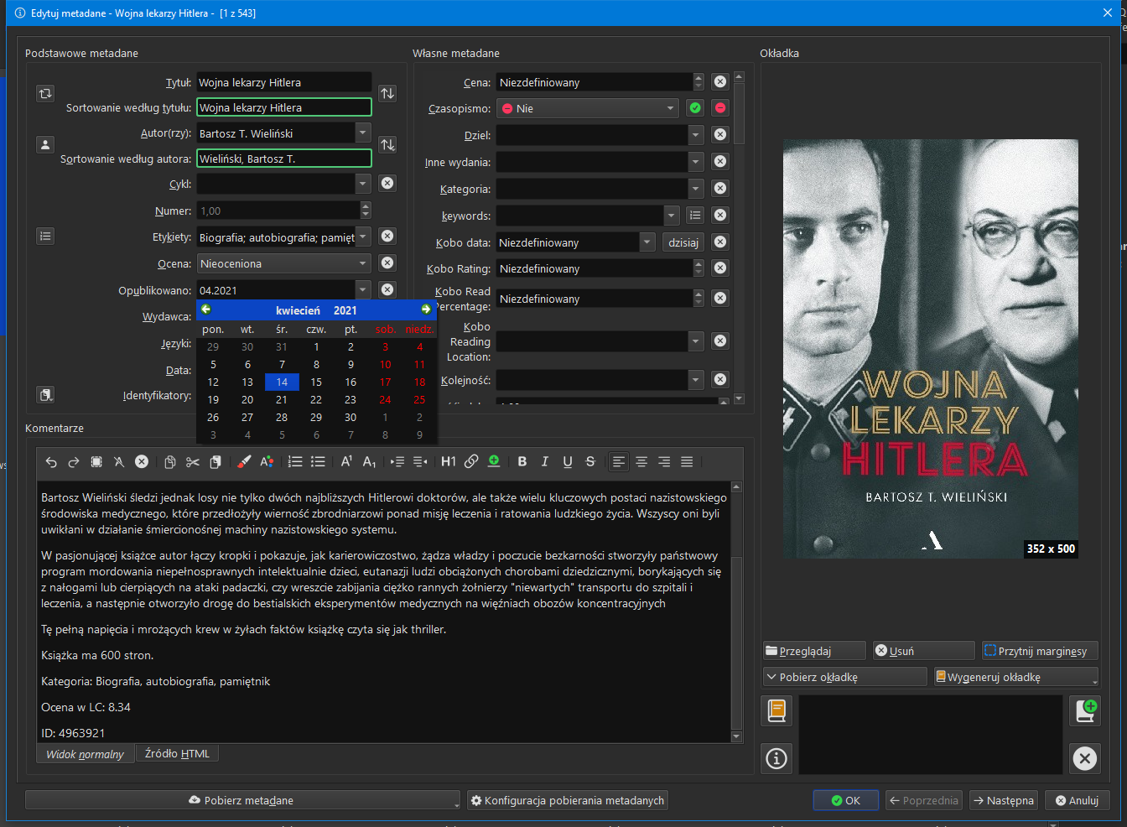The width and height of the screenshot is (1127, 827).
Task: Switch to the Źródło HTML tab
Action: tap(177, 753)
